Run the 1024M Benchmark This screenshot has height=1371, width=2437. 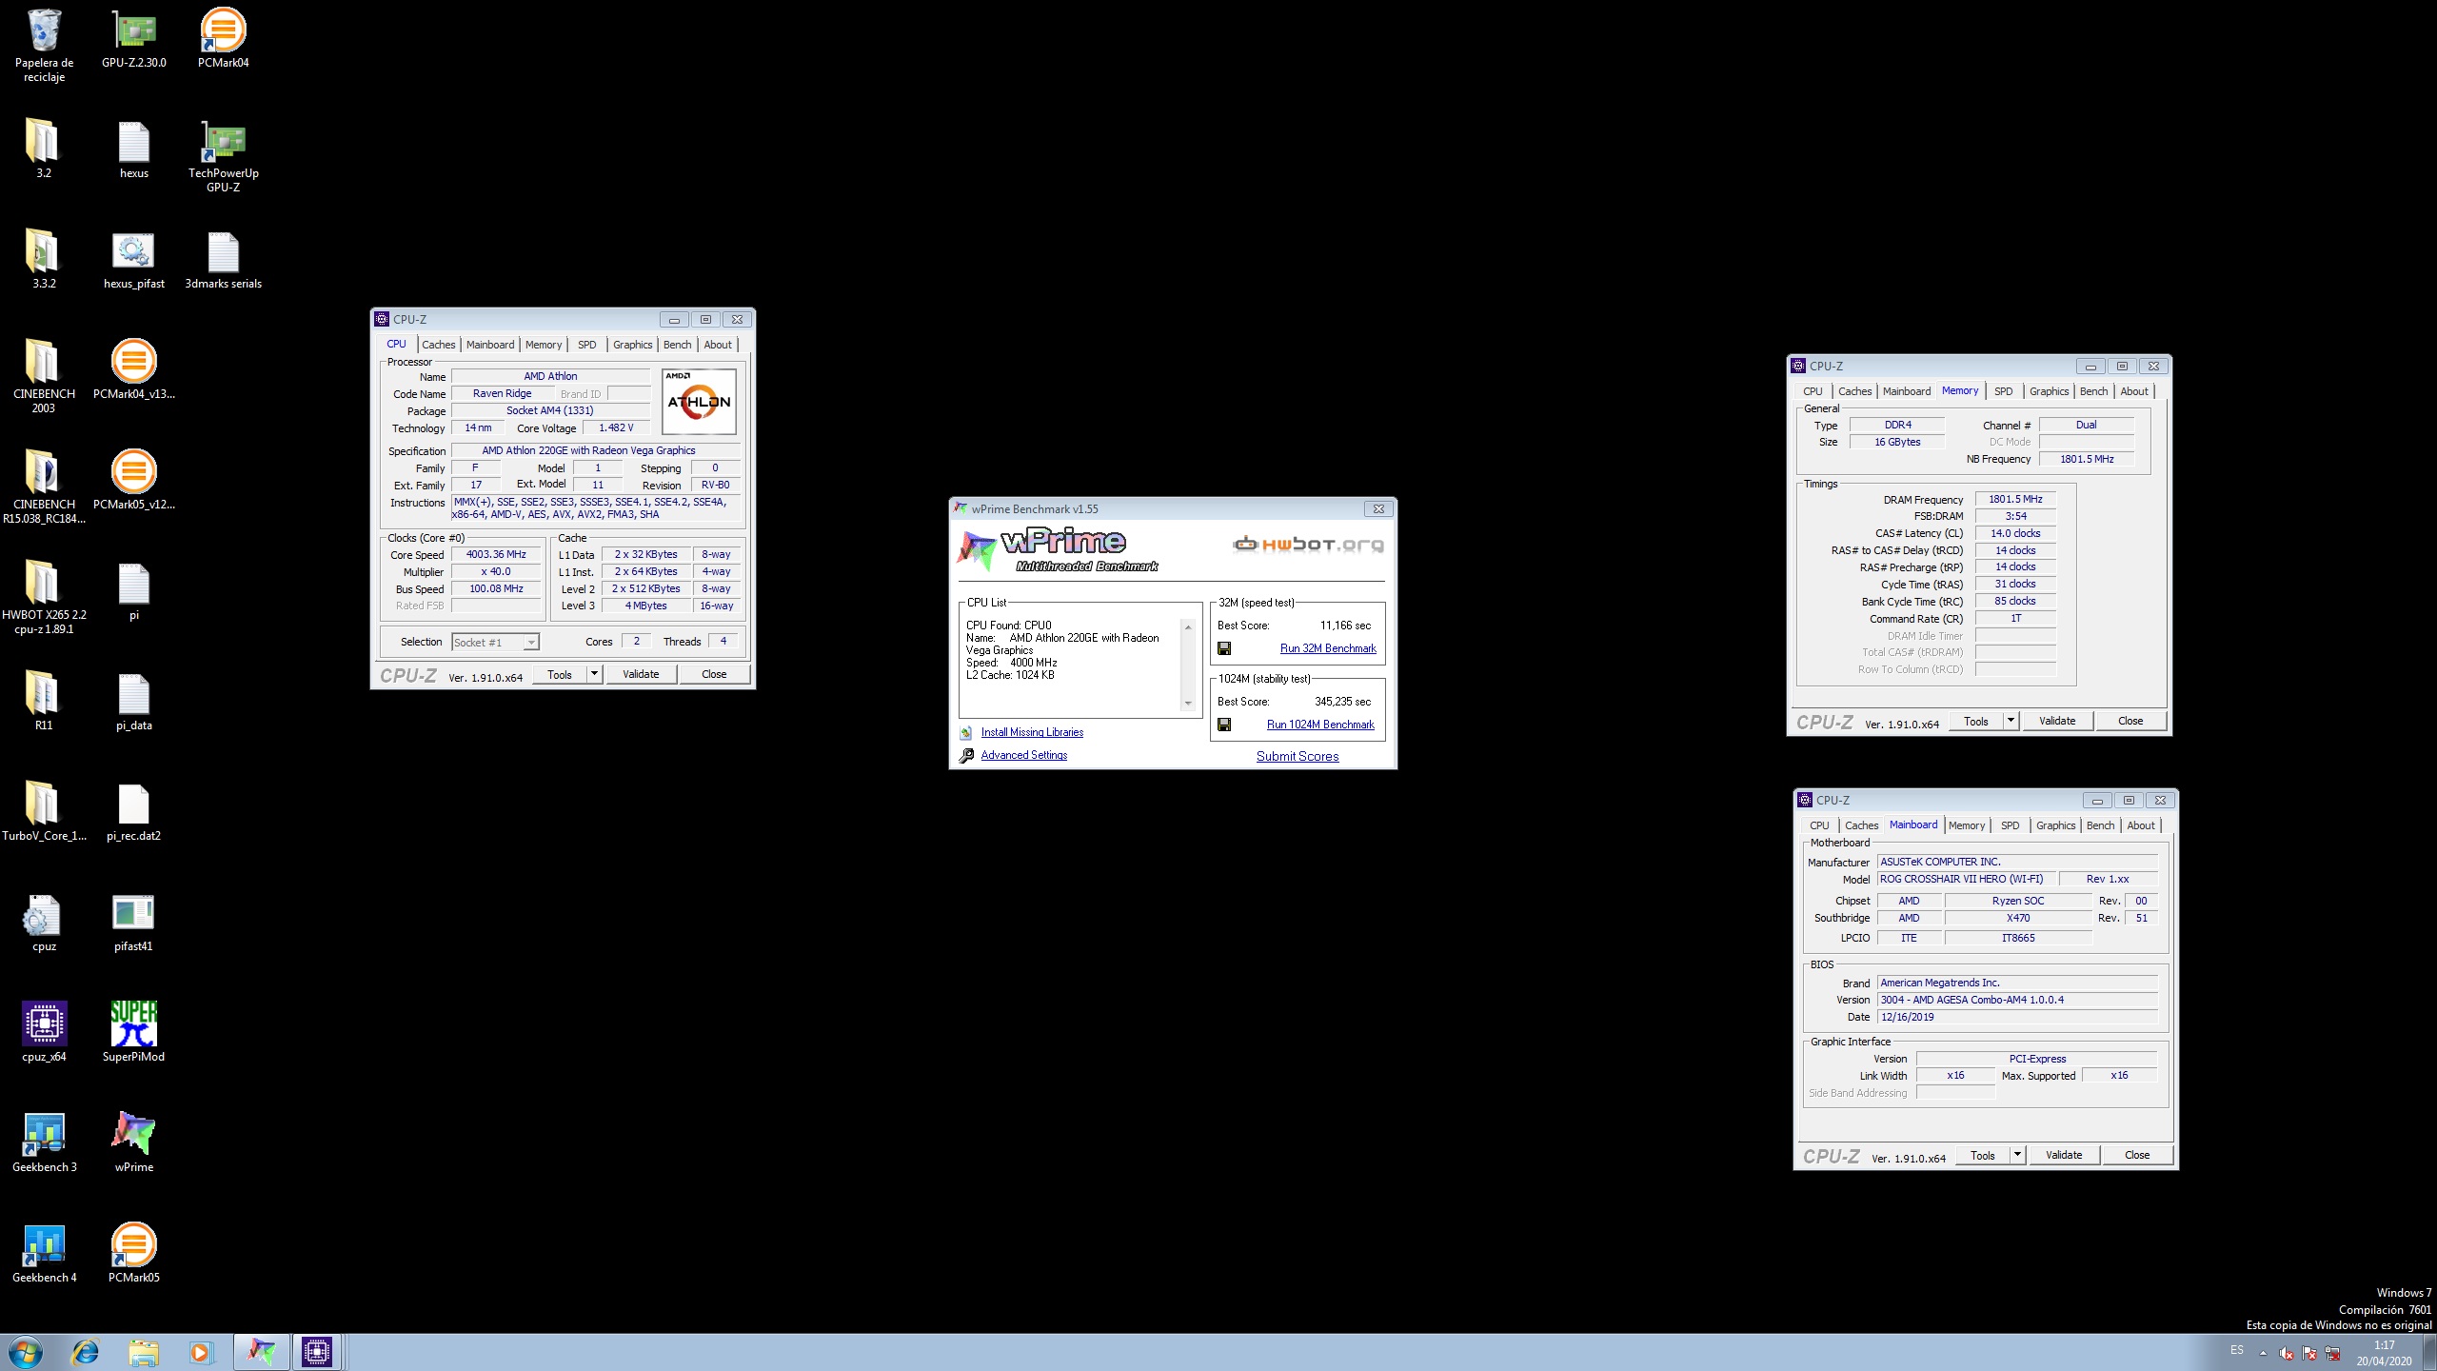pos(1320,725)
